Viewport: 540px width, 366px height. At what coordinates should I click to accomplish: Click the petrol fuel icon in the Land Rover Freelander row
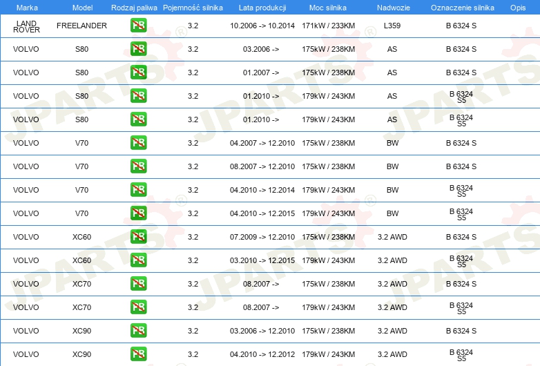[x=138, y=26]
